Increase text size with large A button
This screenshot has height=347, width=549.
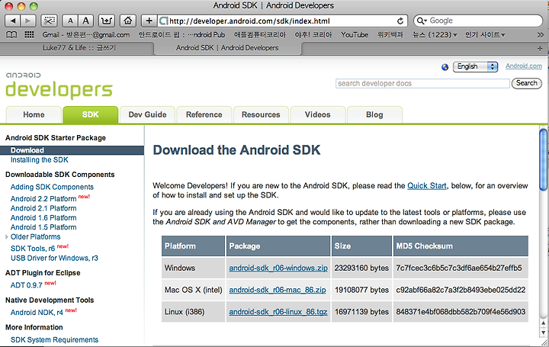pos(85,21)
